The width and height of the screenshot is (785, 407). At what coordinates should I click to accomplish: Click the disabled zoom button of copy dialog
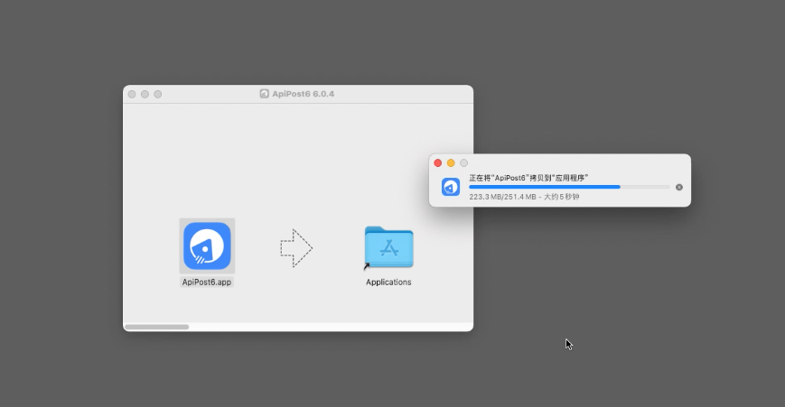(463, 163)
